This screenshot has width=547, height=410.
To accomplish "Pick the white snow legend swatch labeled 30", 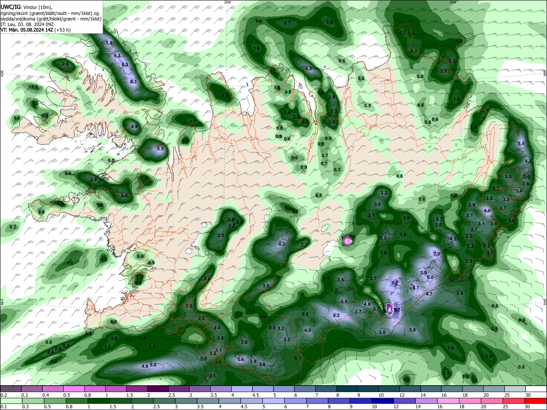I will point(536,389).
